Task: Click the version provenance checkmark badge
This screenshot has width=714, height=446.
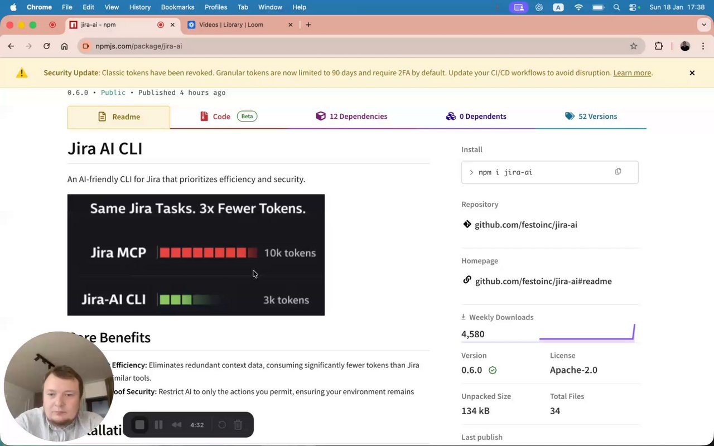Action: [x=493, y=370]
